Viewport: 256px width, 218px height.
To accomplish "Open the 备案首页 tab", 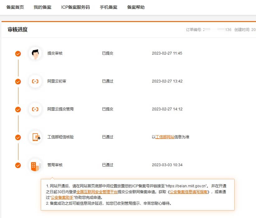I will click(15, 7).
